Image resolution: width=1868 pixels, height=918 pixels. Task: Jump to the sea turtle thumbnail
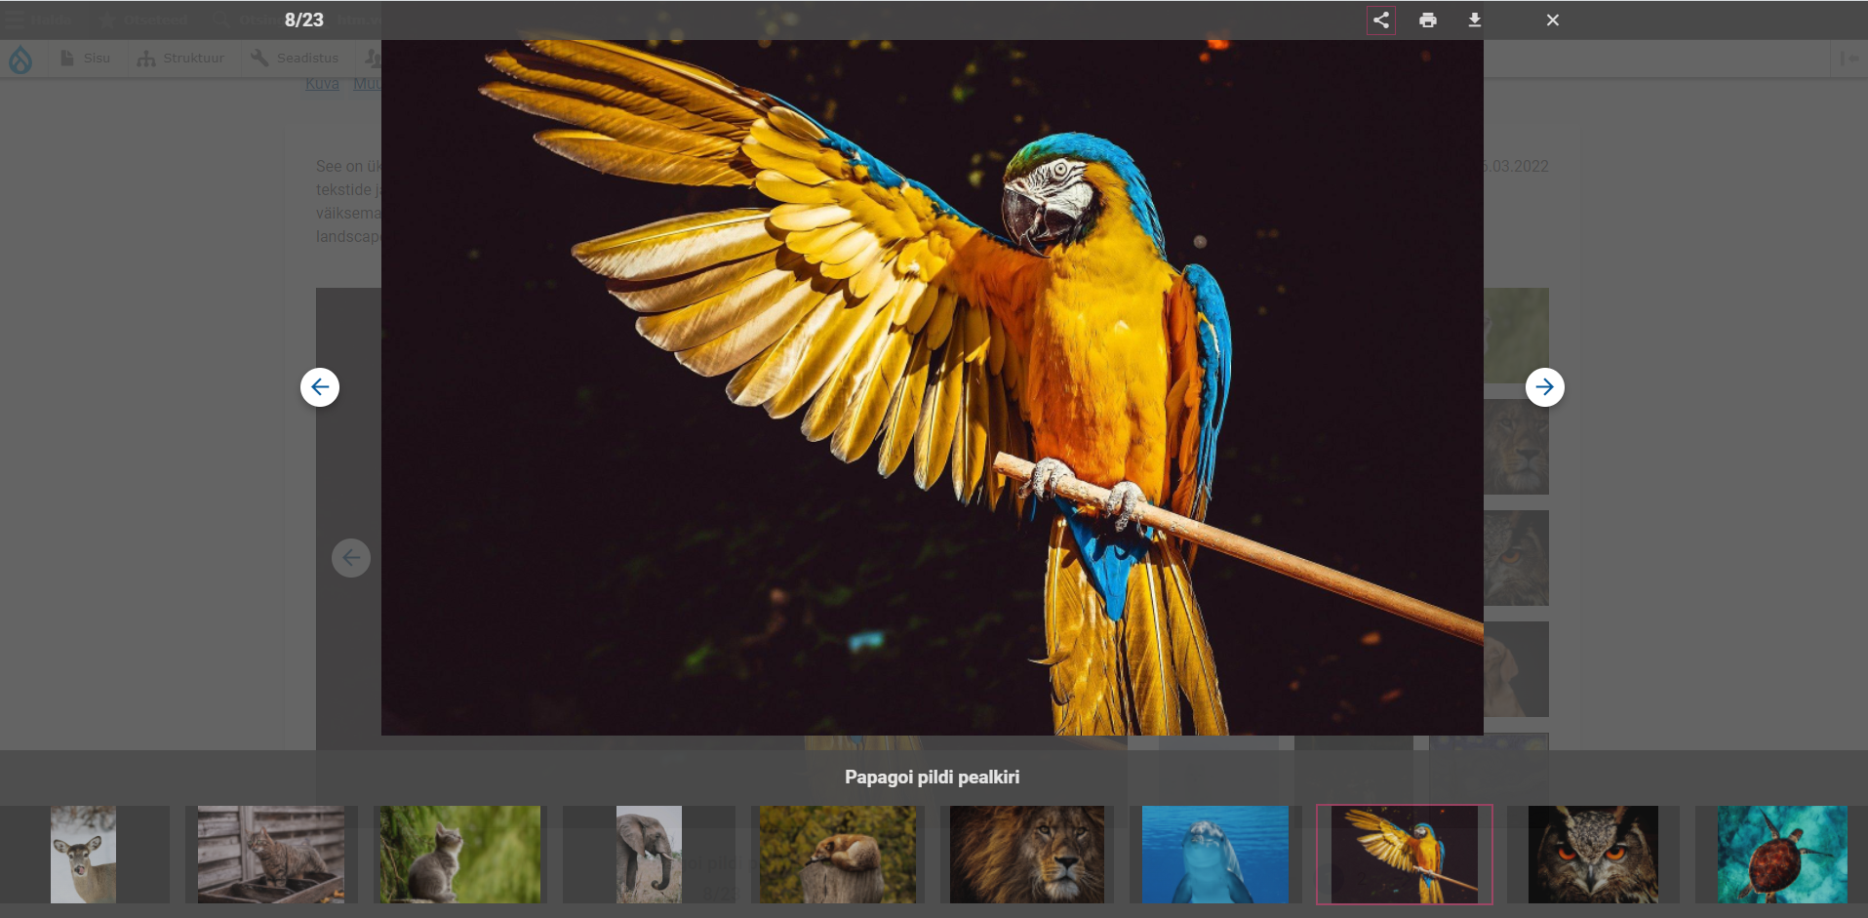tap(1781, 854)
